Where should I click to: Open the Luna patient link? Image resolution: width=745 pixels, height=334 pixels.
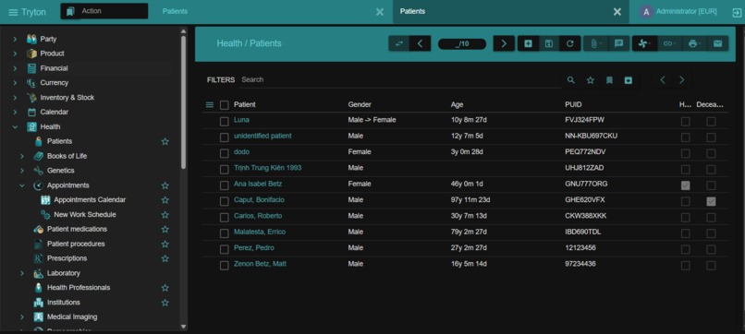[x=241, y=120]
